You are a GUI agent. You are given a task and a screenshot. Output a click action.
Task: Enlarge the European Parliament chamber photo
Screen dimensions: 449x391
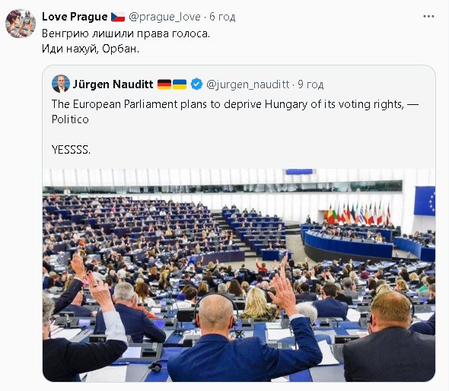239,275
